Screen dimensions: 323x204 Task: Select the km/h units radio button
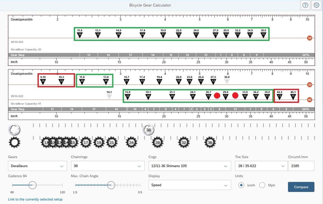click(x=241, y=185)
